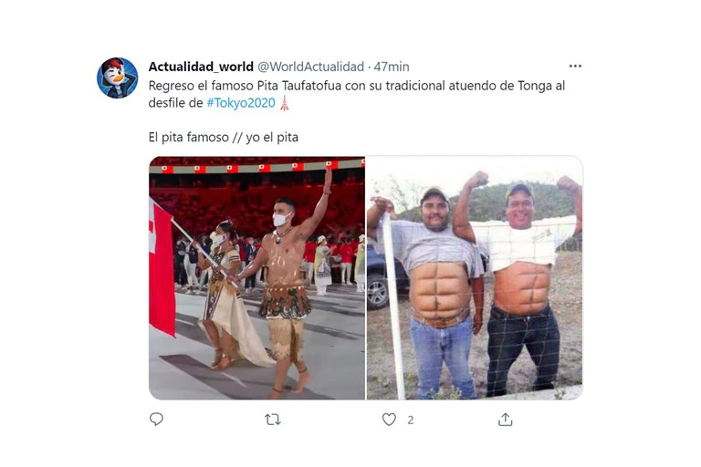Viewport: 701px width, 467px height.
Task: Open the 47min timestamp permalink
Action: (392, 67)
